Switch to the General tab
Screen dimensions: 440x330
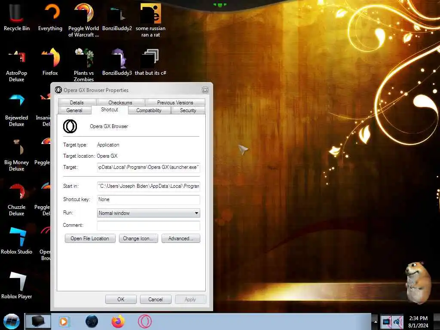pyautogui.click(x=74, y=110)
